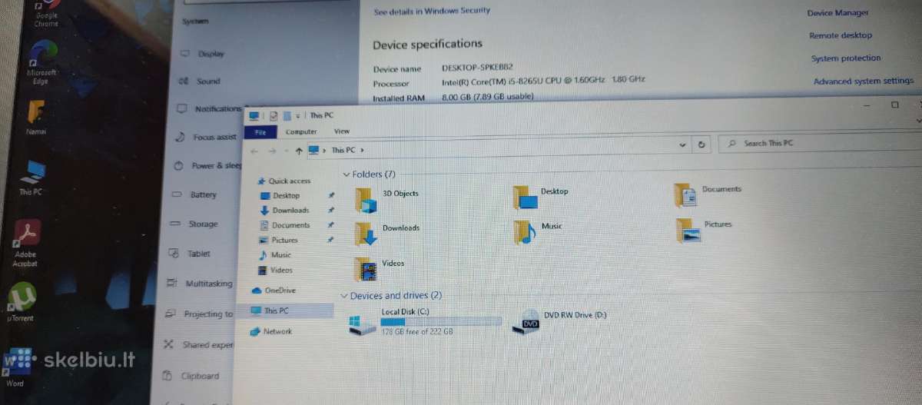Viewport: 922px width, 405px height.
Task: Launch uTorrent desktop icon
Action: (21, 301)
